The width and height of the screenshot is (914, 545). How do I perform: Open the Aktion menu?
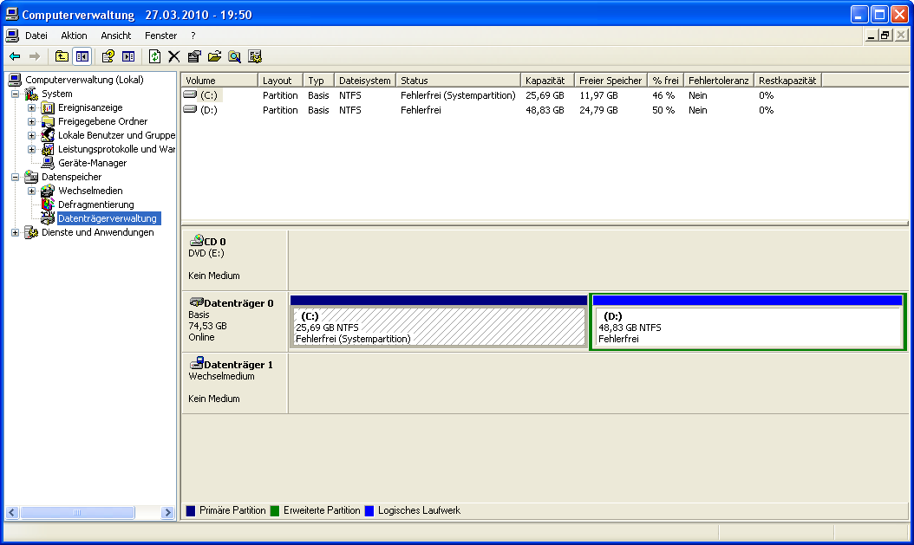tap(74, 36)
